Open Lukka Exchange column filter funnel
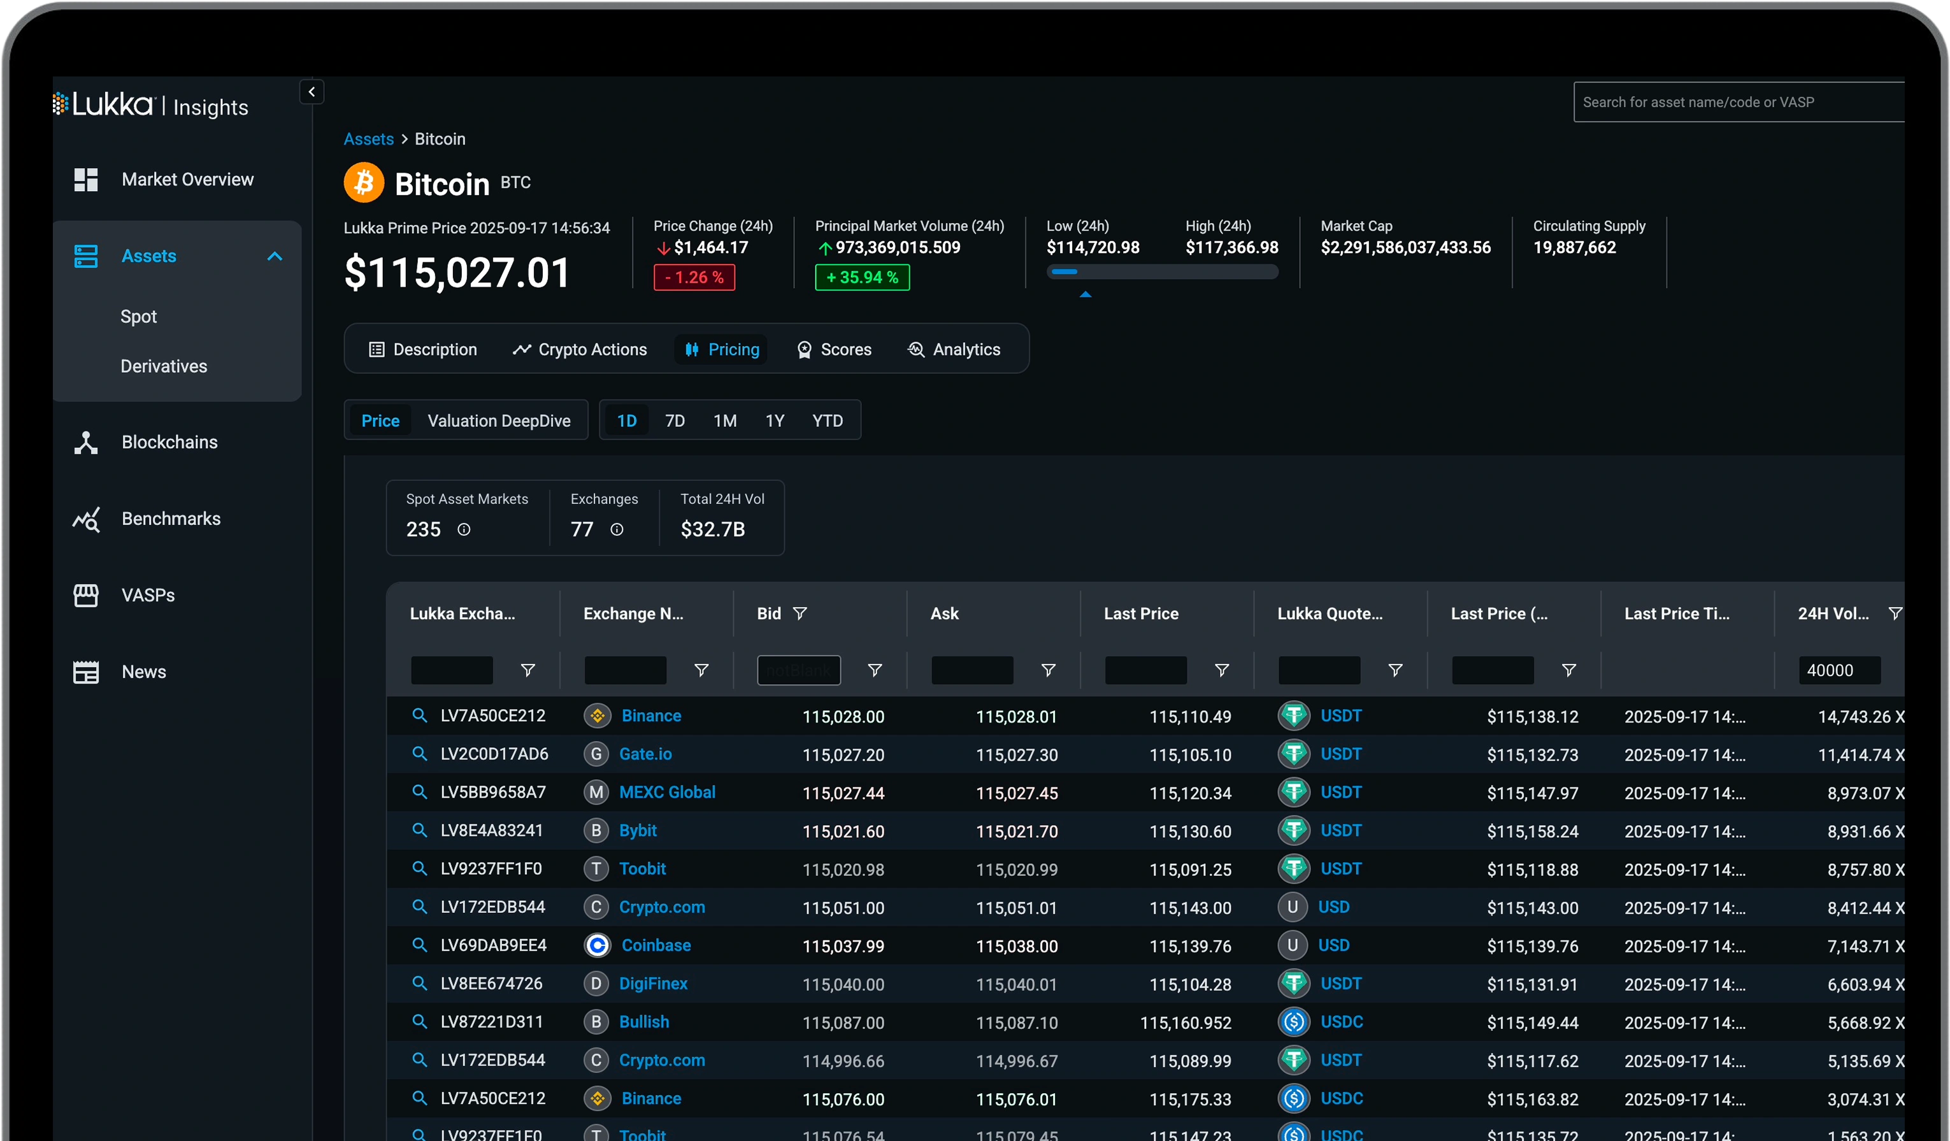Image resolution: width=1950 pixels, height=1141 pixels. click(527, 670)
